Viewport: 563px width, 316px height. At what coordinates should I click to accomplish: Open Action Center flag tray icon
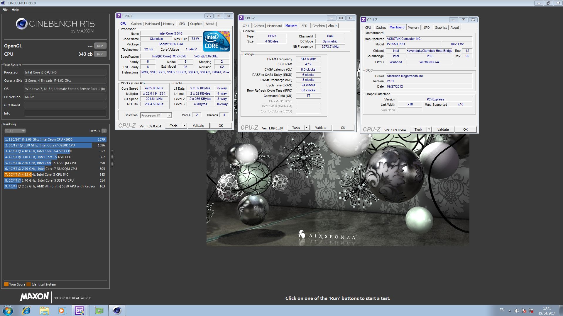pyautogui.click(x=524, y=310)
